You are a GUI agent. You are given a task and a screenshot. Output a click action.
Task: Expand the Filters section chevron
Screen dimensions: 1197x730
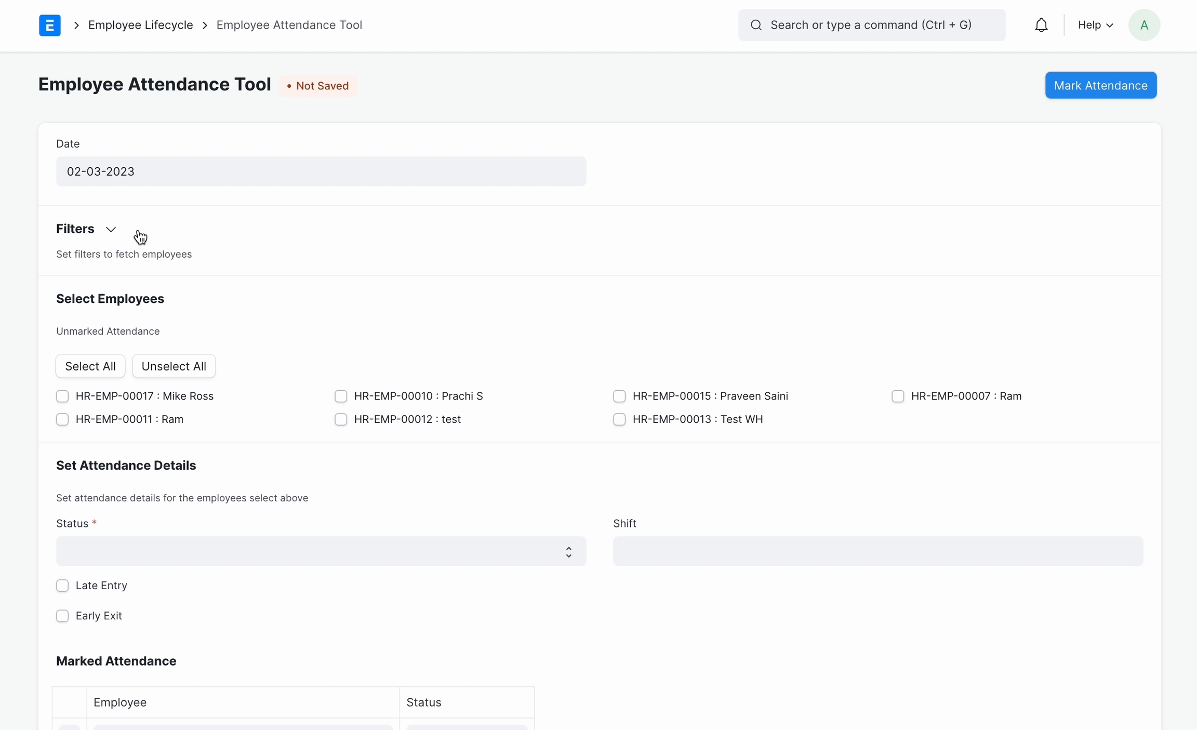coord(111,229)
